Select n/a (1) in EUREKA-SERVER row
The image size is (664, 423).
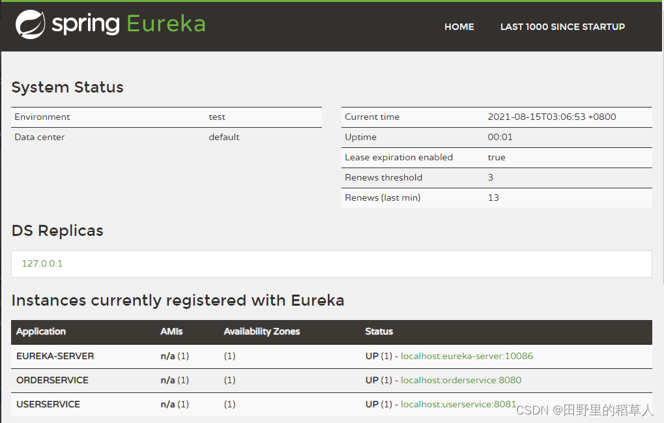[175, 356]
